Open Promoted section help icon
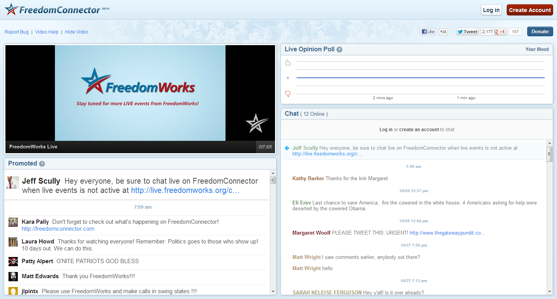 (x=42, y=164)
